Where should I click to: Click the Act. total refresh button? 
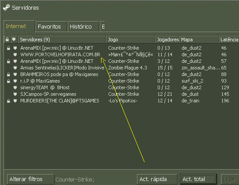(x=198, y=179)
